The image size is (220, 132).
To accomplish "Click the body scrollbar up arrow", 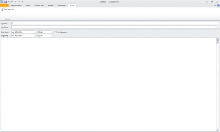I will pyautogui.click(x=217, y=43).
